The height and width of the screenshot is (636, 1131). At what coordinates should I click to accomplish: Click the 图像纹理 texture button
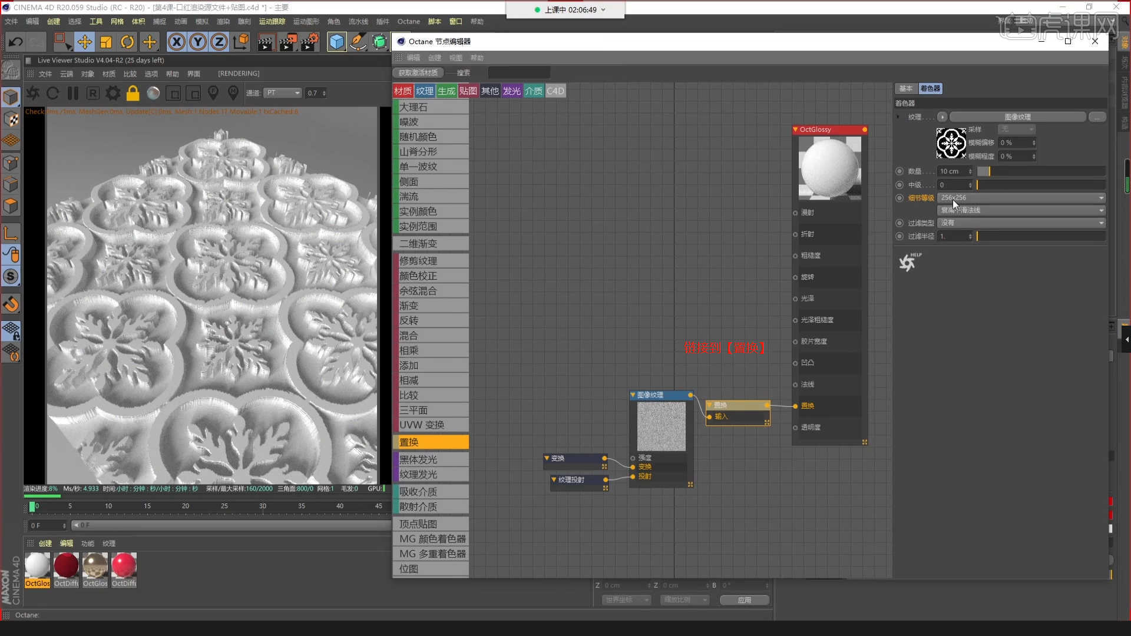1017,117
